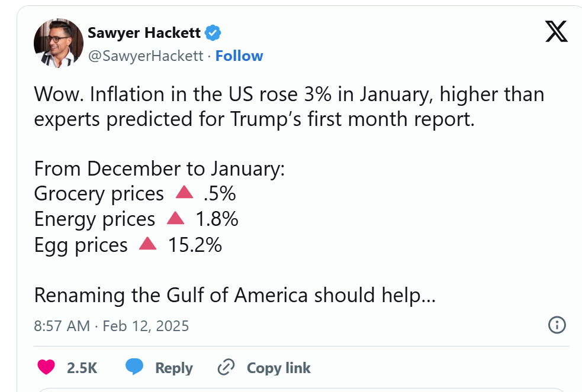
Task: Click the Gulf of America sentence
Action: [x=234, y=296]
